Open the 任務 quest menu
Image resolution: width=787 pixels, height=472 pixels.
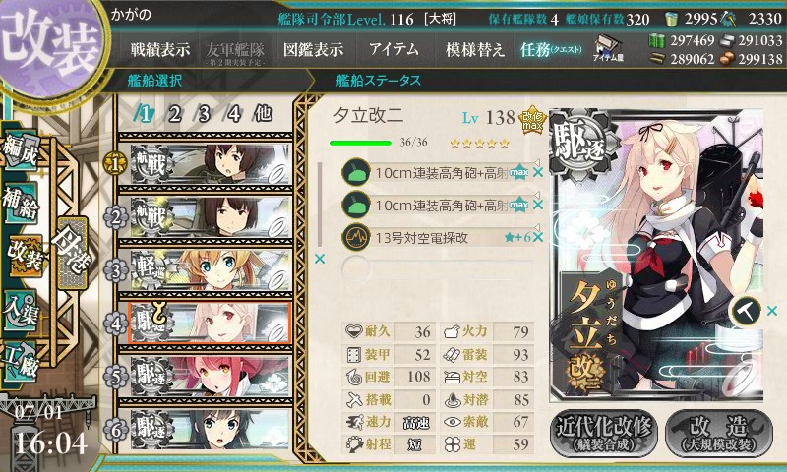coord(551,49)
